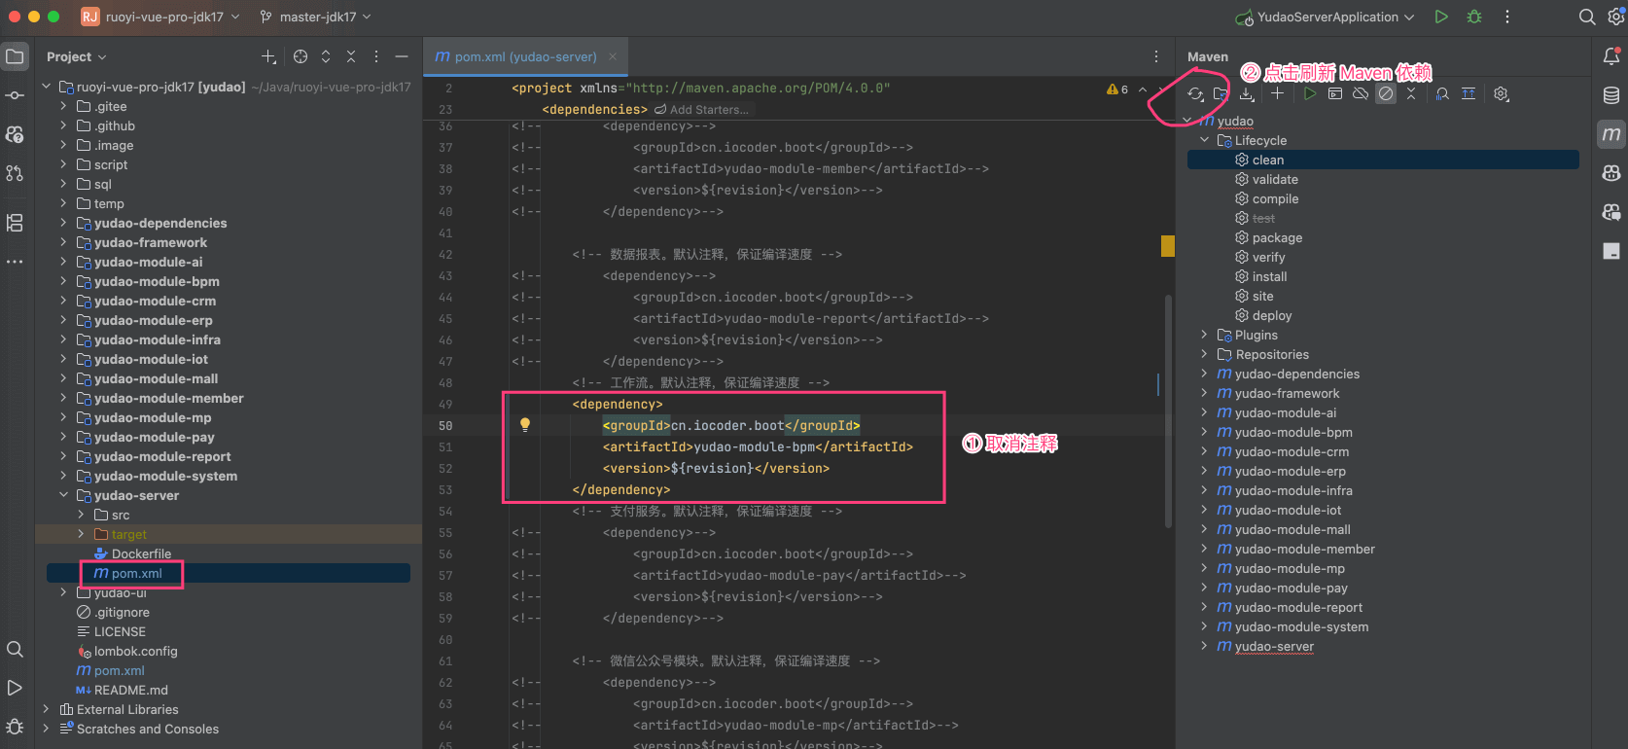The height and width of the screenshot is (749, 1628).
Task: Click the Debug bug icon in the top toolbar
Action: pyautogui.click(x=1474, y=18)
